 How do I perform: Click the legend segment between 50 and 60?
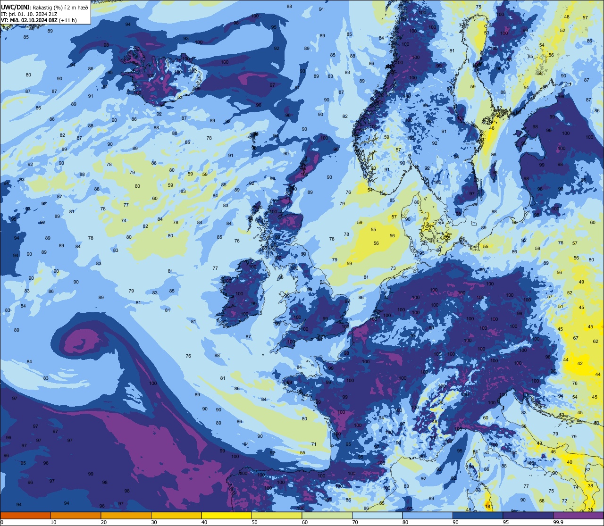click(277, 515)
